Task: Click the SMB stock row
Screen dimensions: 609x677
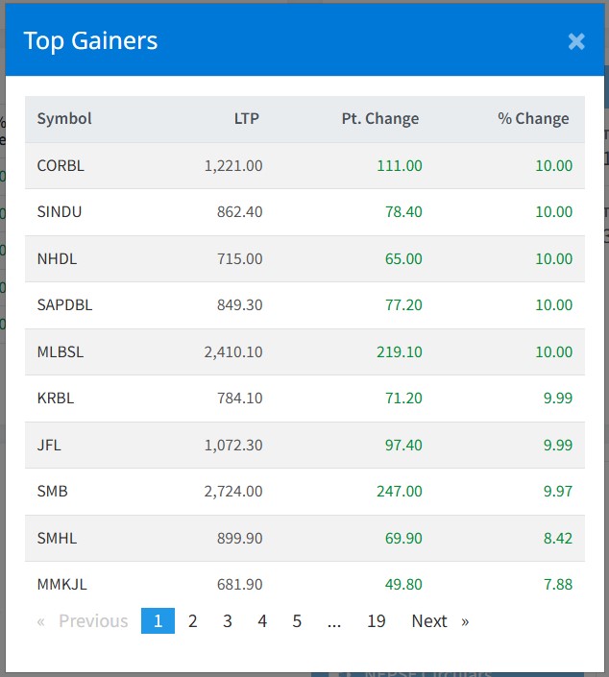Action: (x=53, y=492)
